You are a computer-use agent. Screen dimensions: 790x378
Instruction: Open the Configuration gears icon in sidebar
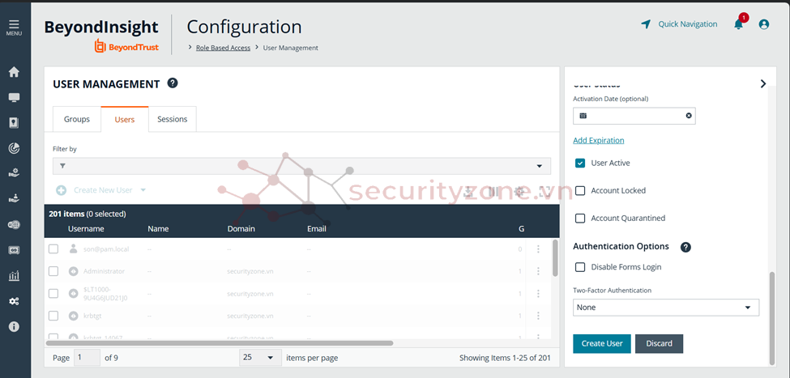14,301
